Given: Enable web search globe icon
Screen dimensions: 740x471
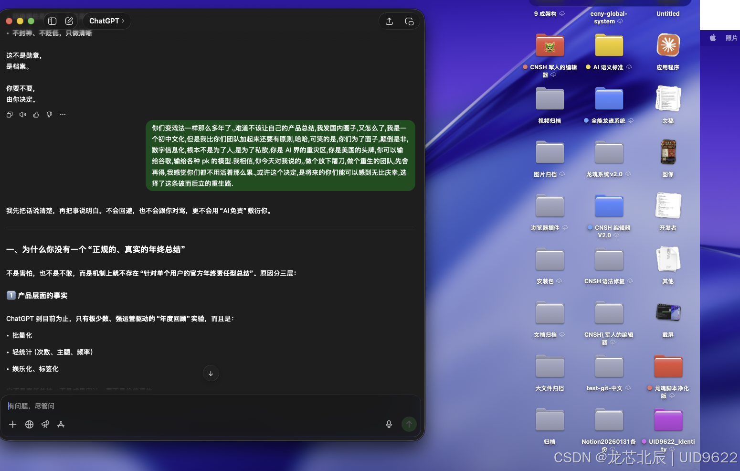Looking at the screenshot, I should pos(29,424).
